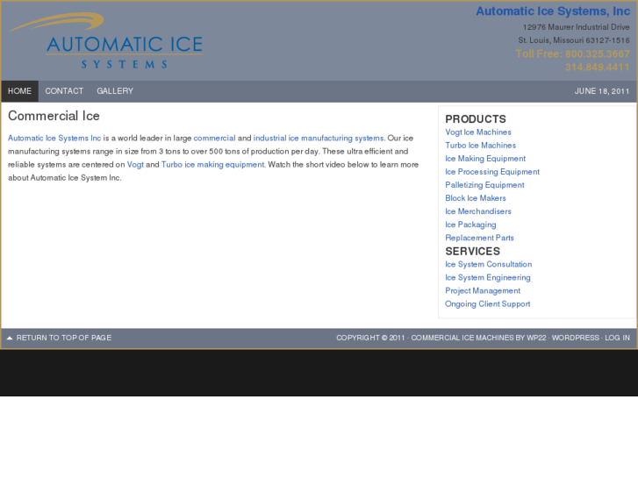This screenshot has height=478, width=638.
Task: Click the Toll Free 800.325.3667 number
Action: tap(572, 54)
